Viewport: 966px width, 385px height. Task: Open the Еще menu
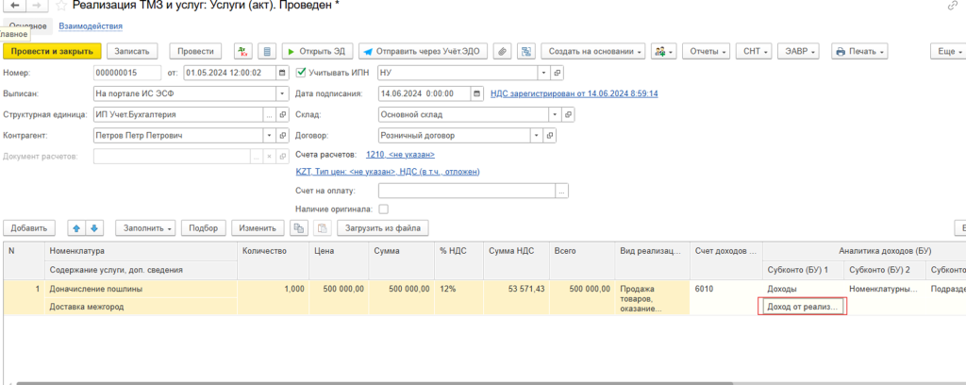coord(946,51)
